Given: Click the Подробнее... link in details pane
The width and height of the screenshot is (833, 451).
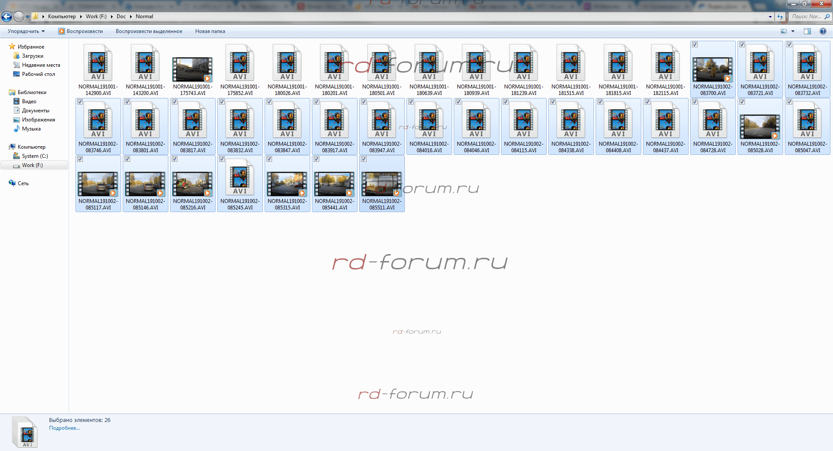Looking at the screenshot, I should (x=64, y=428).
